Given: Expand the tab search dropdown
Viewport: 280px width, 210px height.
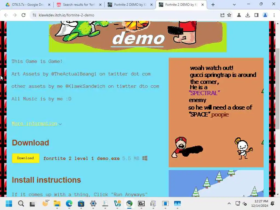Looking at the screenshot, I should (234, 5).
